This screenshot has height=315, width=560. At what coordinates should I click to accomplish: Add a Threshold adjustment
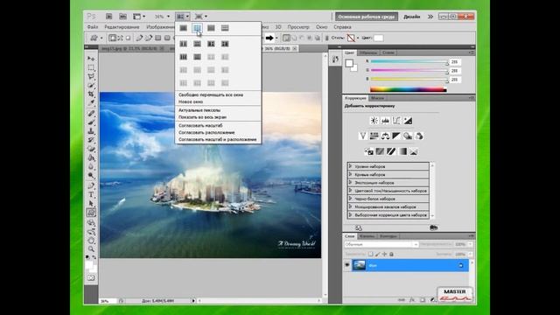click(391, 151)
